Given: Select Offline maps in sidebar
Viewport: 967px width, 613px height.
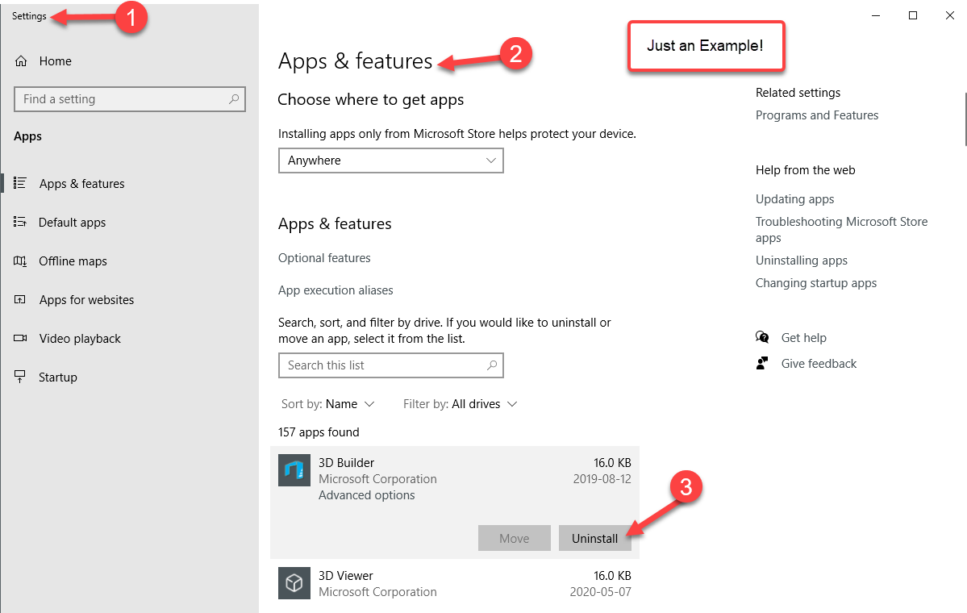Looking at the screenshot, I should 73,261.
